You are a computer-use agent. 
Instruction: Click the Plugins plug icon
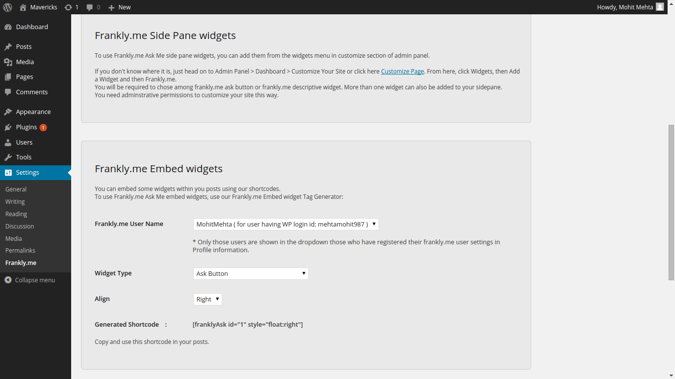tap(8, 127)
